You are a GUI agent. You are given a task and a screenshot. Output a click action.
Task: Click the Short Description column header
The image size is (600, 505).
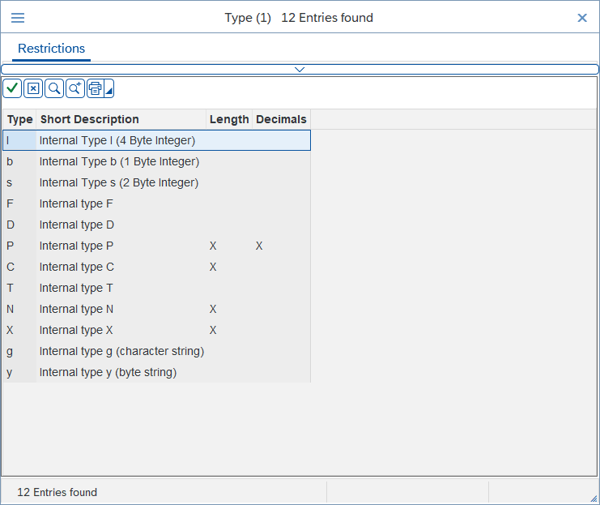121,119
